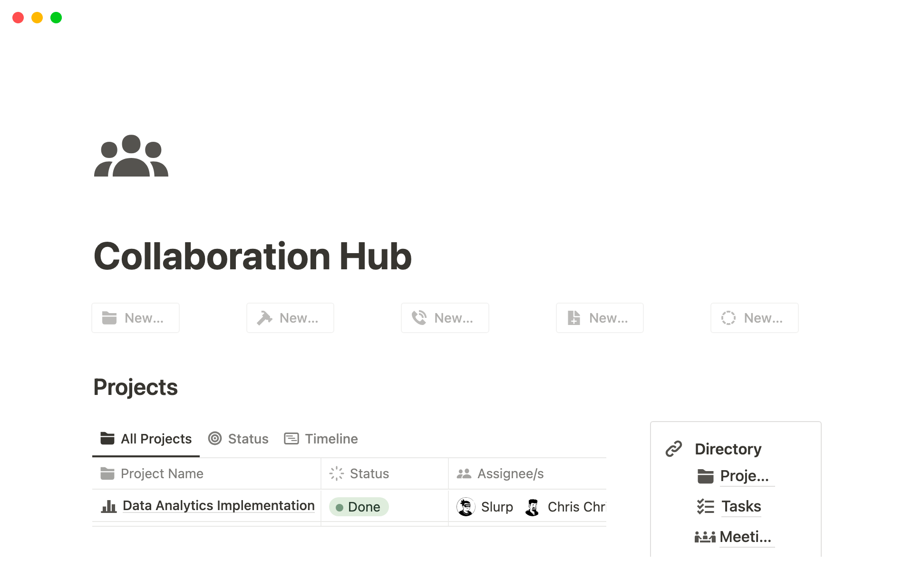Click the hammer icon on the second New button
913x571 pixels.
click(265, 318)
